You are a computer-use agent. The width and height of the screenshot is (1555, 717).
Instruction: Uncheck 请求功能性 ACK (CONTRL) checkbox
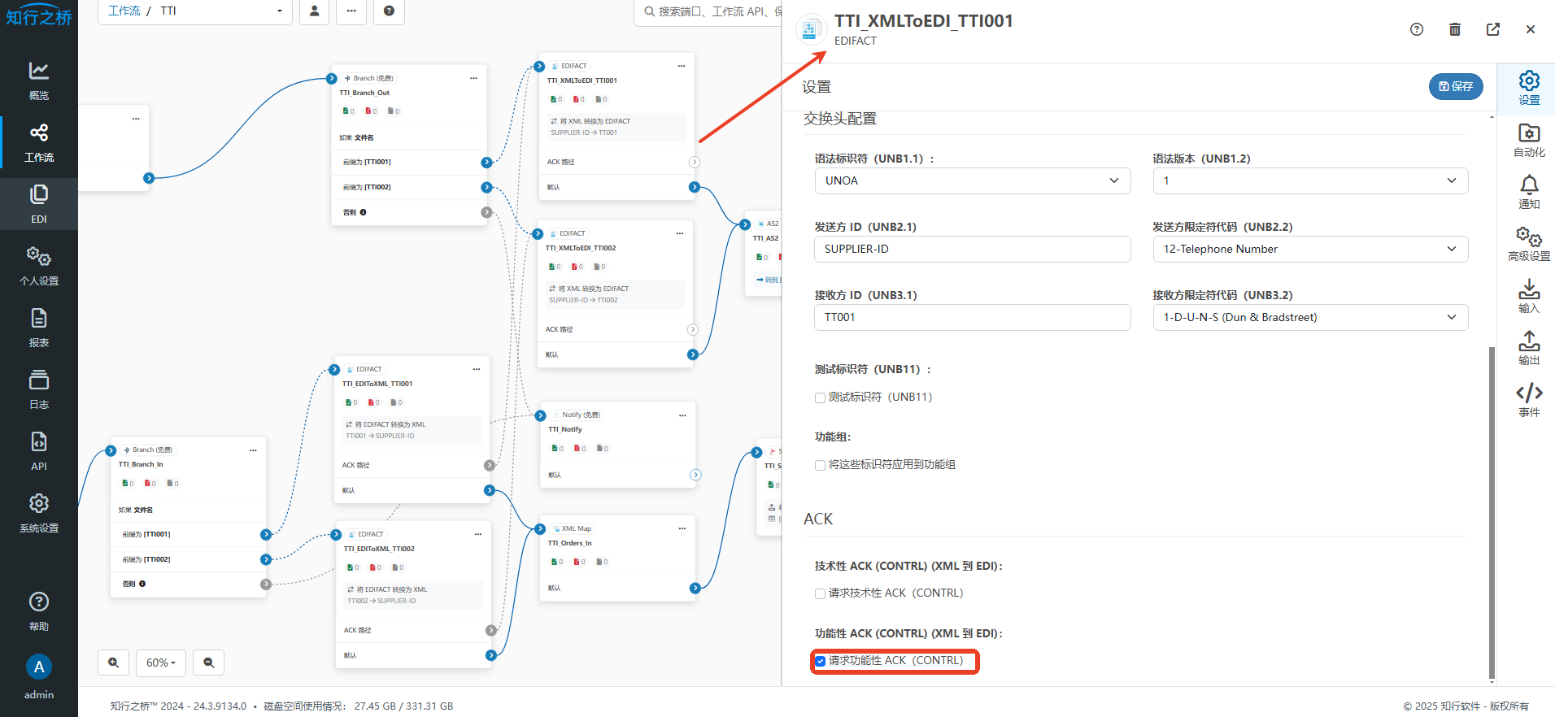821,661
